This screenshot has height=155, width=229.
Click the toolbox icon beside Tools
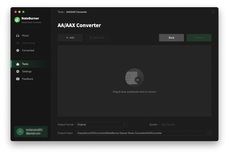(18, 64)
